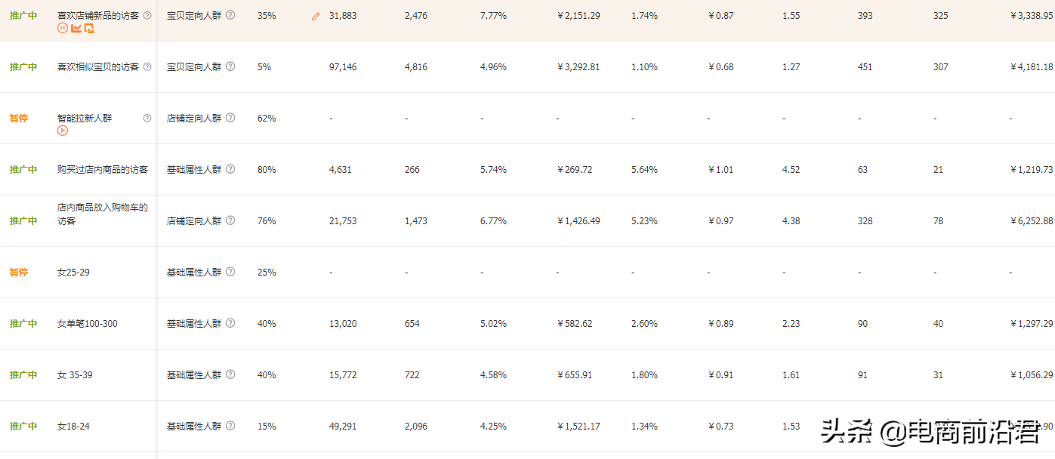Click help icon beside 喜欢相似宝贝的访客 name
This screenshot has width=1055, height=459.
pos(147,66)
